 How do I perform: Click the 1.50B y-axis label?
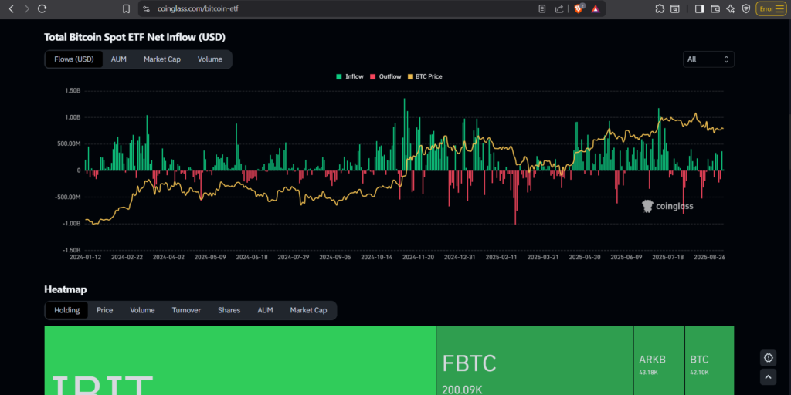coord(73,91)
